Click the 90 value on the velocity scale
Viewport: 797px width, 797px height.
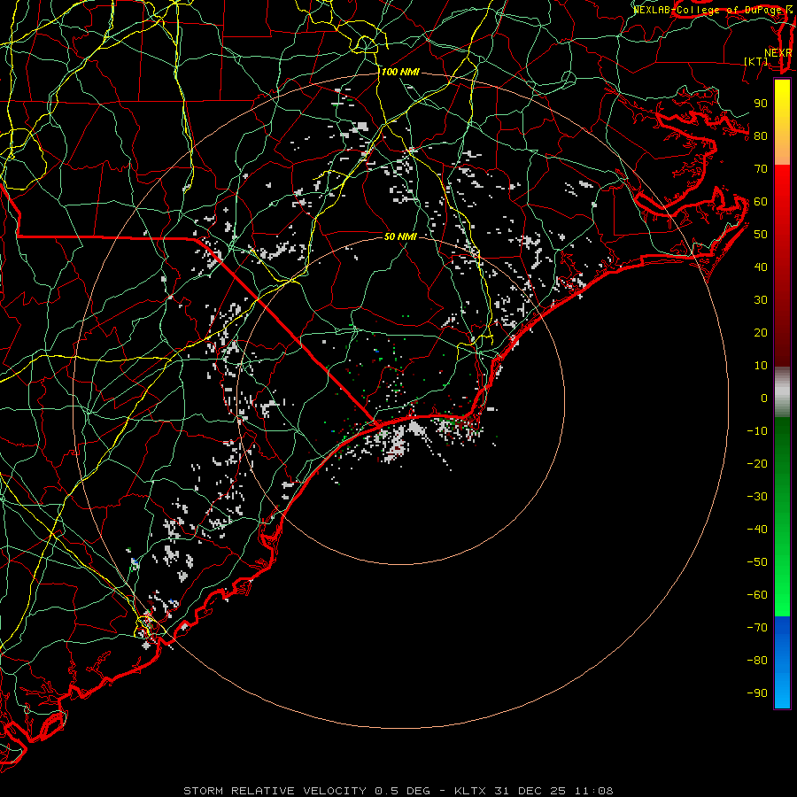(761, 104)
